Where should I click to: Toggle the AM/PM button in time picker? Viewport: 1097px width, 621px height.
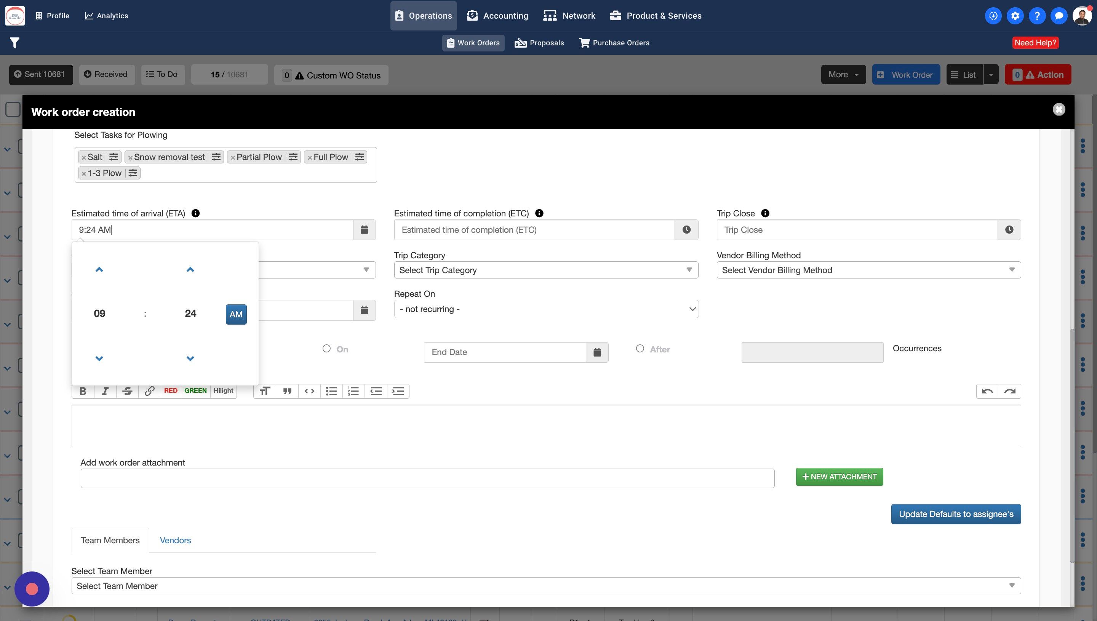236,314
